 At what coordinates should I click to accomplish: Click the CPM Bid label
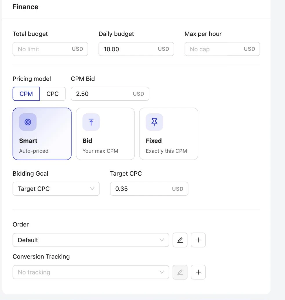(83, 79)
